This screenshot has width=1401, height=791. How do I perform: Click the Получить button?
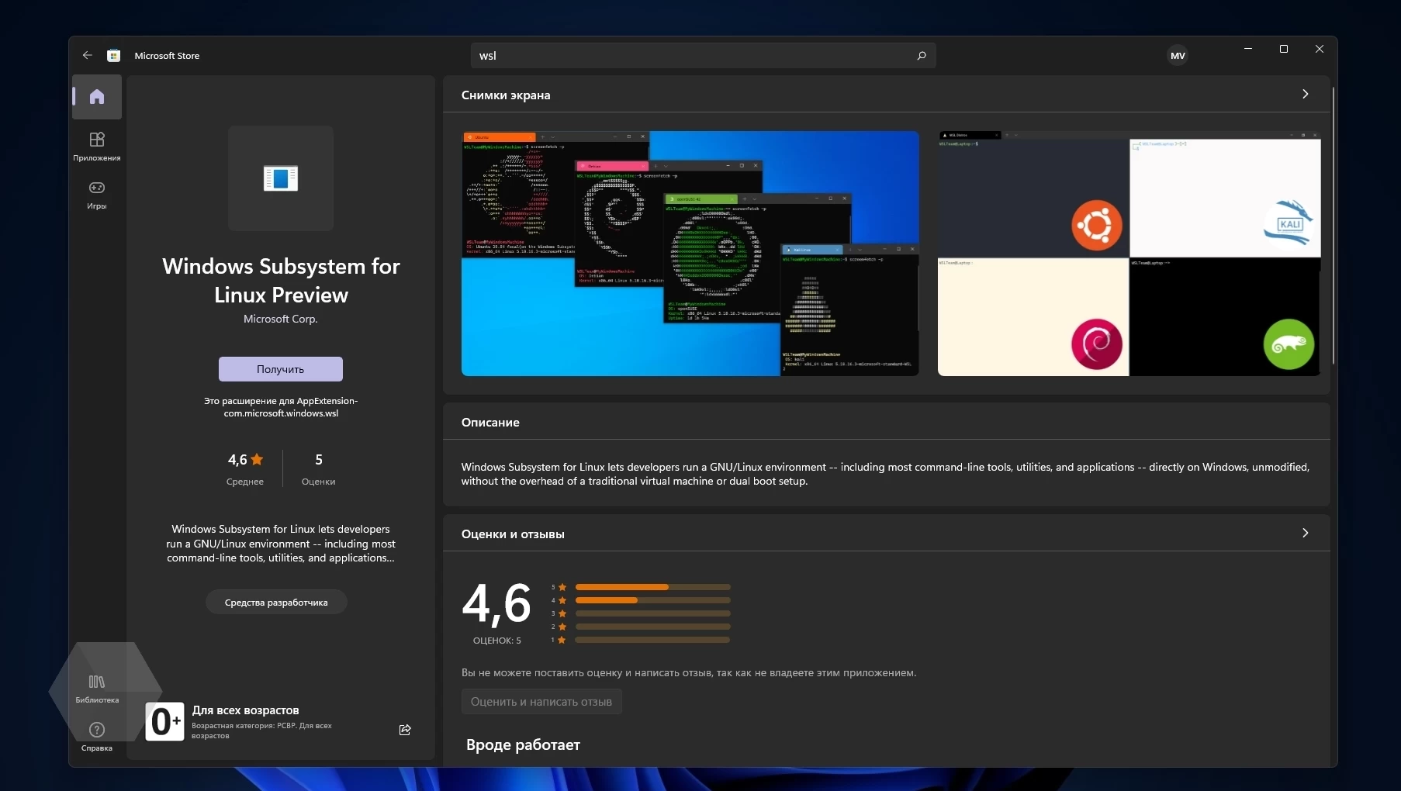(281, 369)
